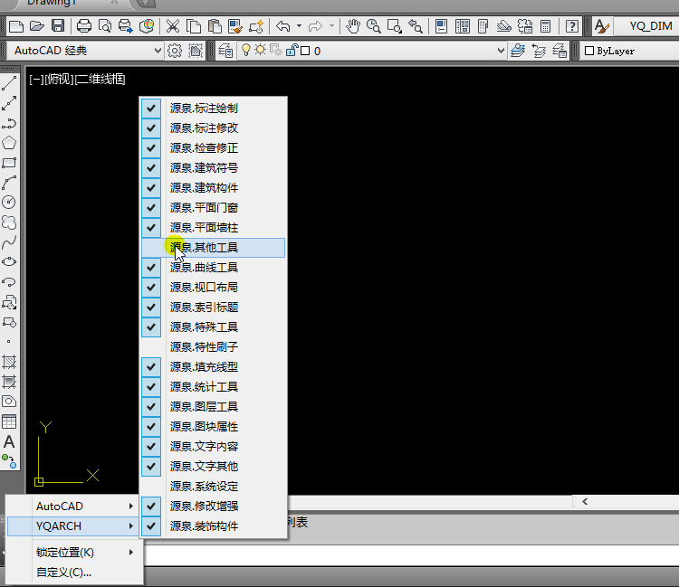This screenshot has height=587, width=679.
Task: Uncheck 源泉.标注绘制 toolbar
Action: click(213, 109)
